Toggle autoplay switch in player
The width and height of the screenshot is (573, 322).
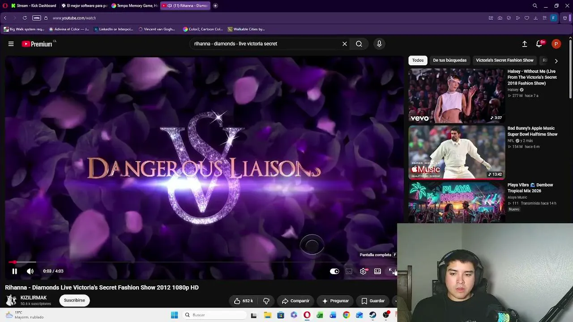pyautogui.click(x=334, y=271)
